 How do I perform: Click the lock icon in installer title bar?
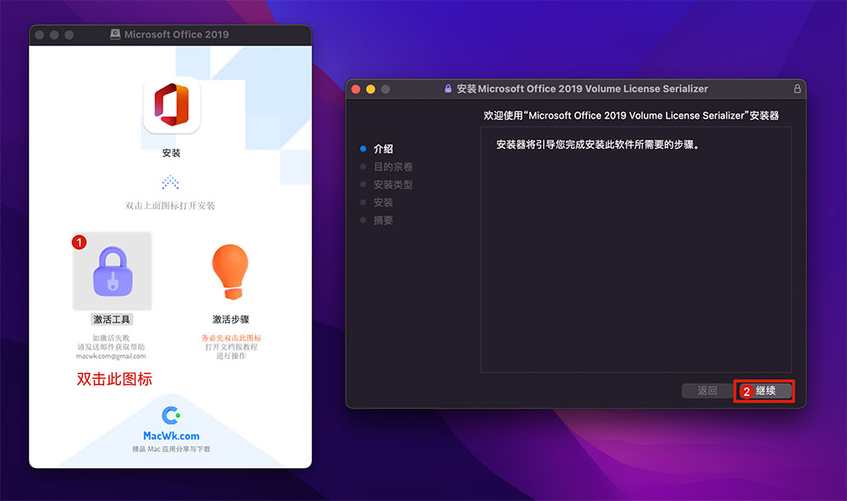[448, 89]
